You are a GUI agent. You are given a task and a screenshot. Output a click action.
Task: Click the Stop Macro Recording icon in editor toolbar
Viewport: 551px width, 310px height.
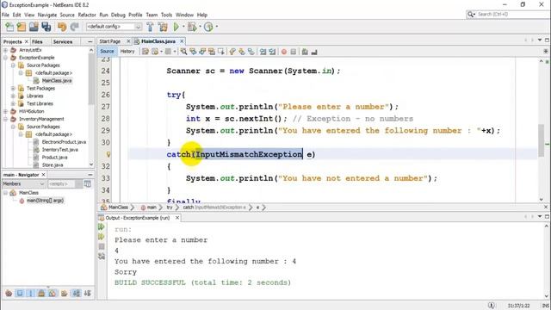[x=293, y=52]
